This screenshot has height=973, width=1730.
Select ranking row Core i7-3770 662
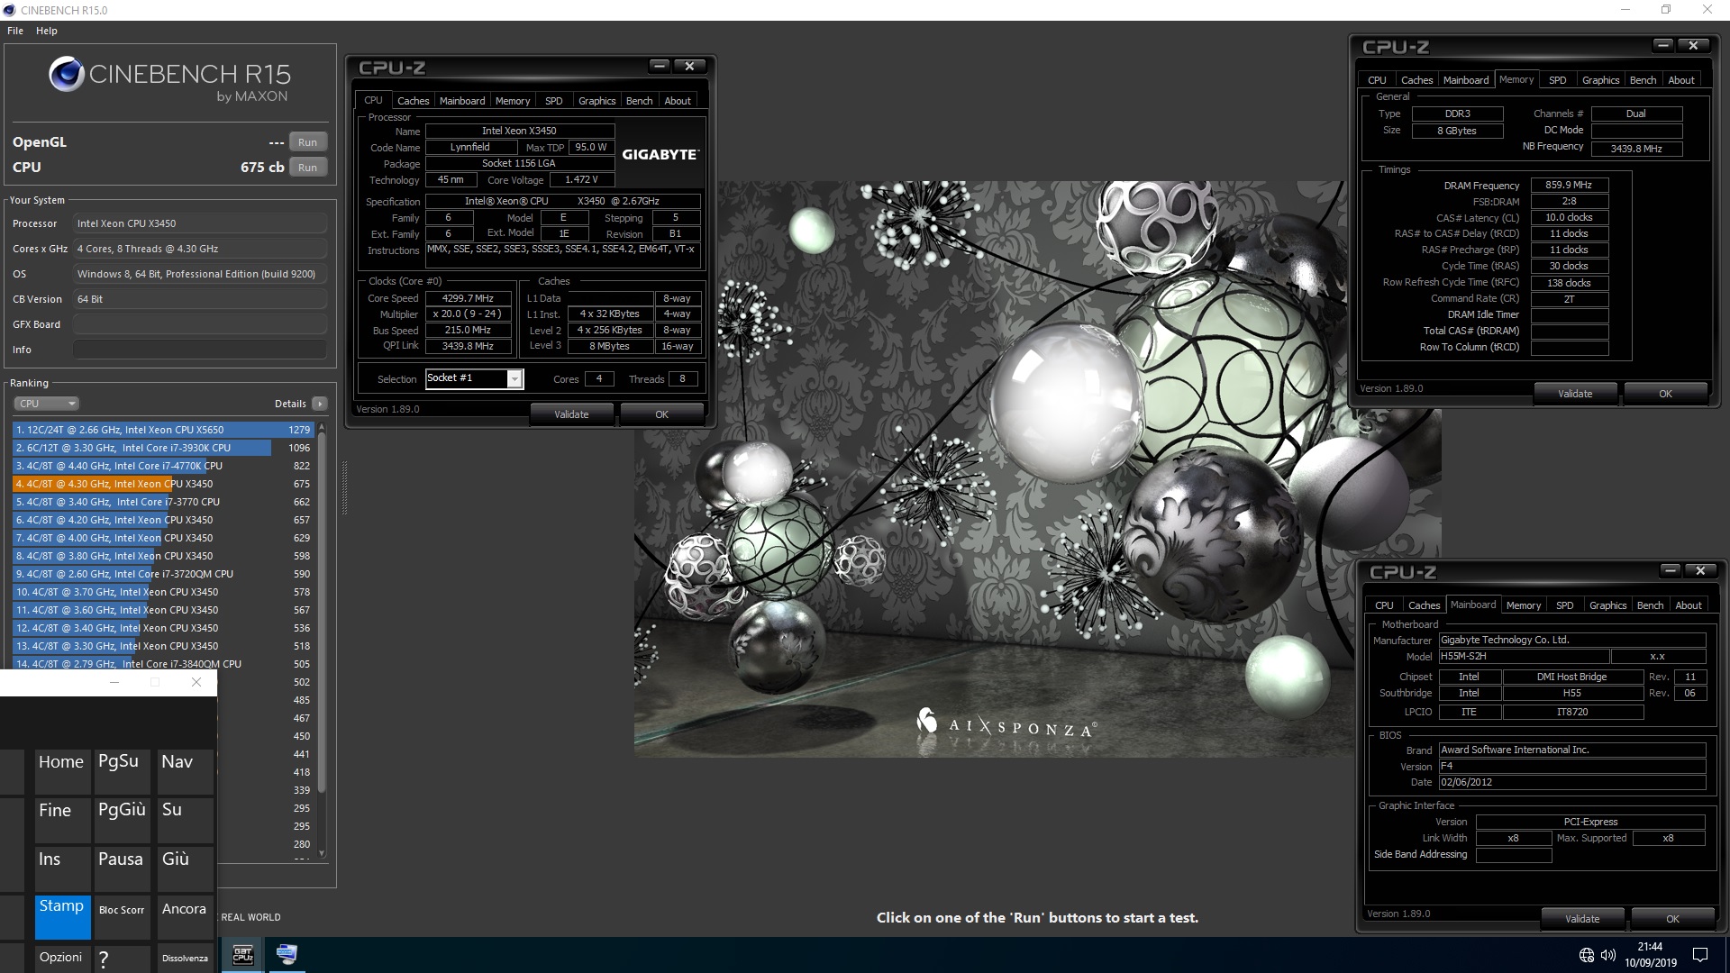[x=163, y=502]
